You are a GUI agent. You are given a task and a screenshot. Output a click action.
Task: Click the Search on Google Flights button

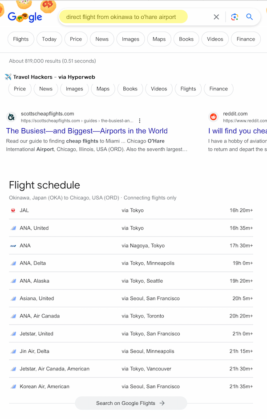click(131, 403)
